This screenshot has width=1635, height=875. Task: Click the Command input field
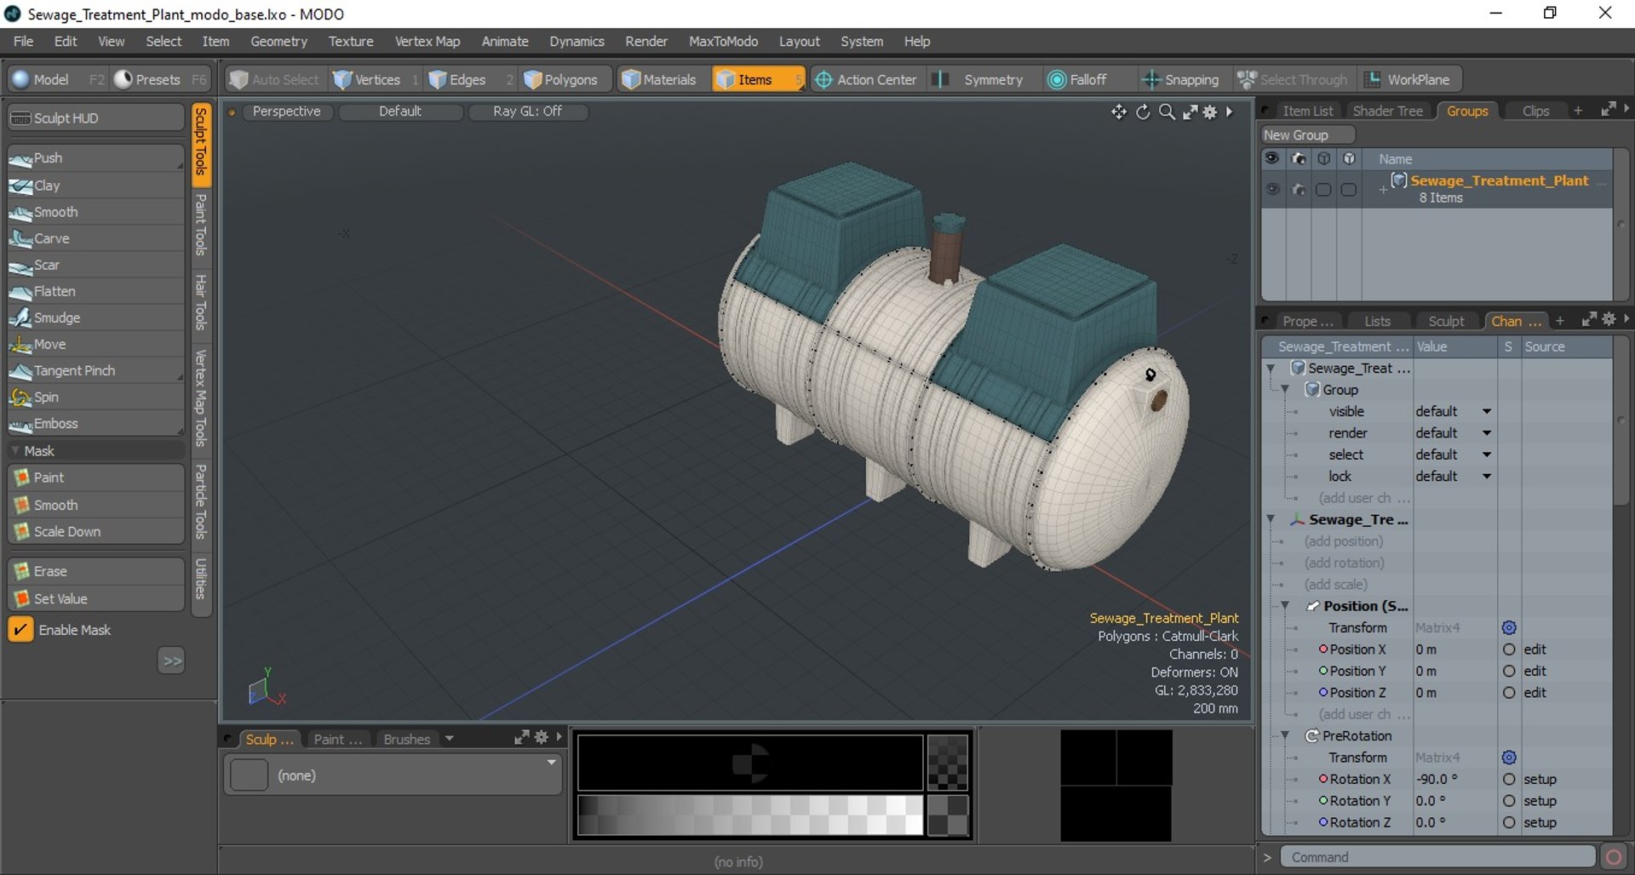pos(1437,857)
